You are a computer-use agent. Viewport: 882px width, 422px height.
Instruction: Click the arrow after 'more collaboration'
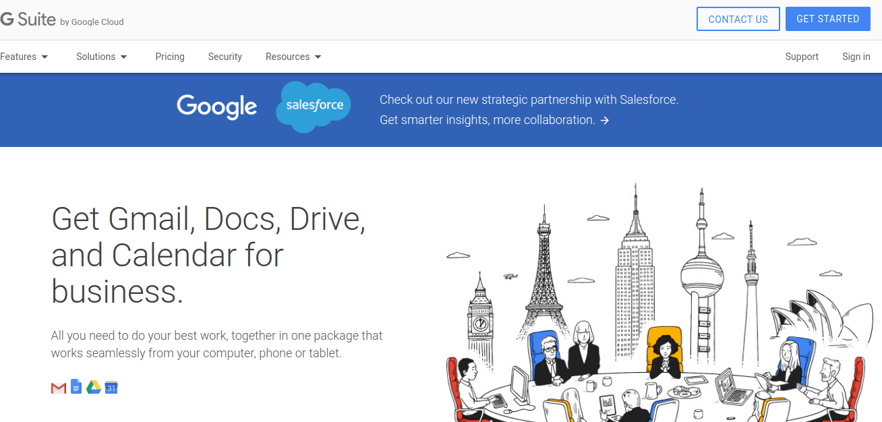click(x=605, y=121)
